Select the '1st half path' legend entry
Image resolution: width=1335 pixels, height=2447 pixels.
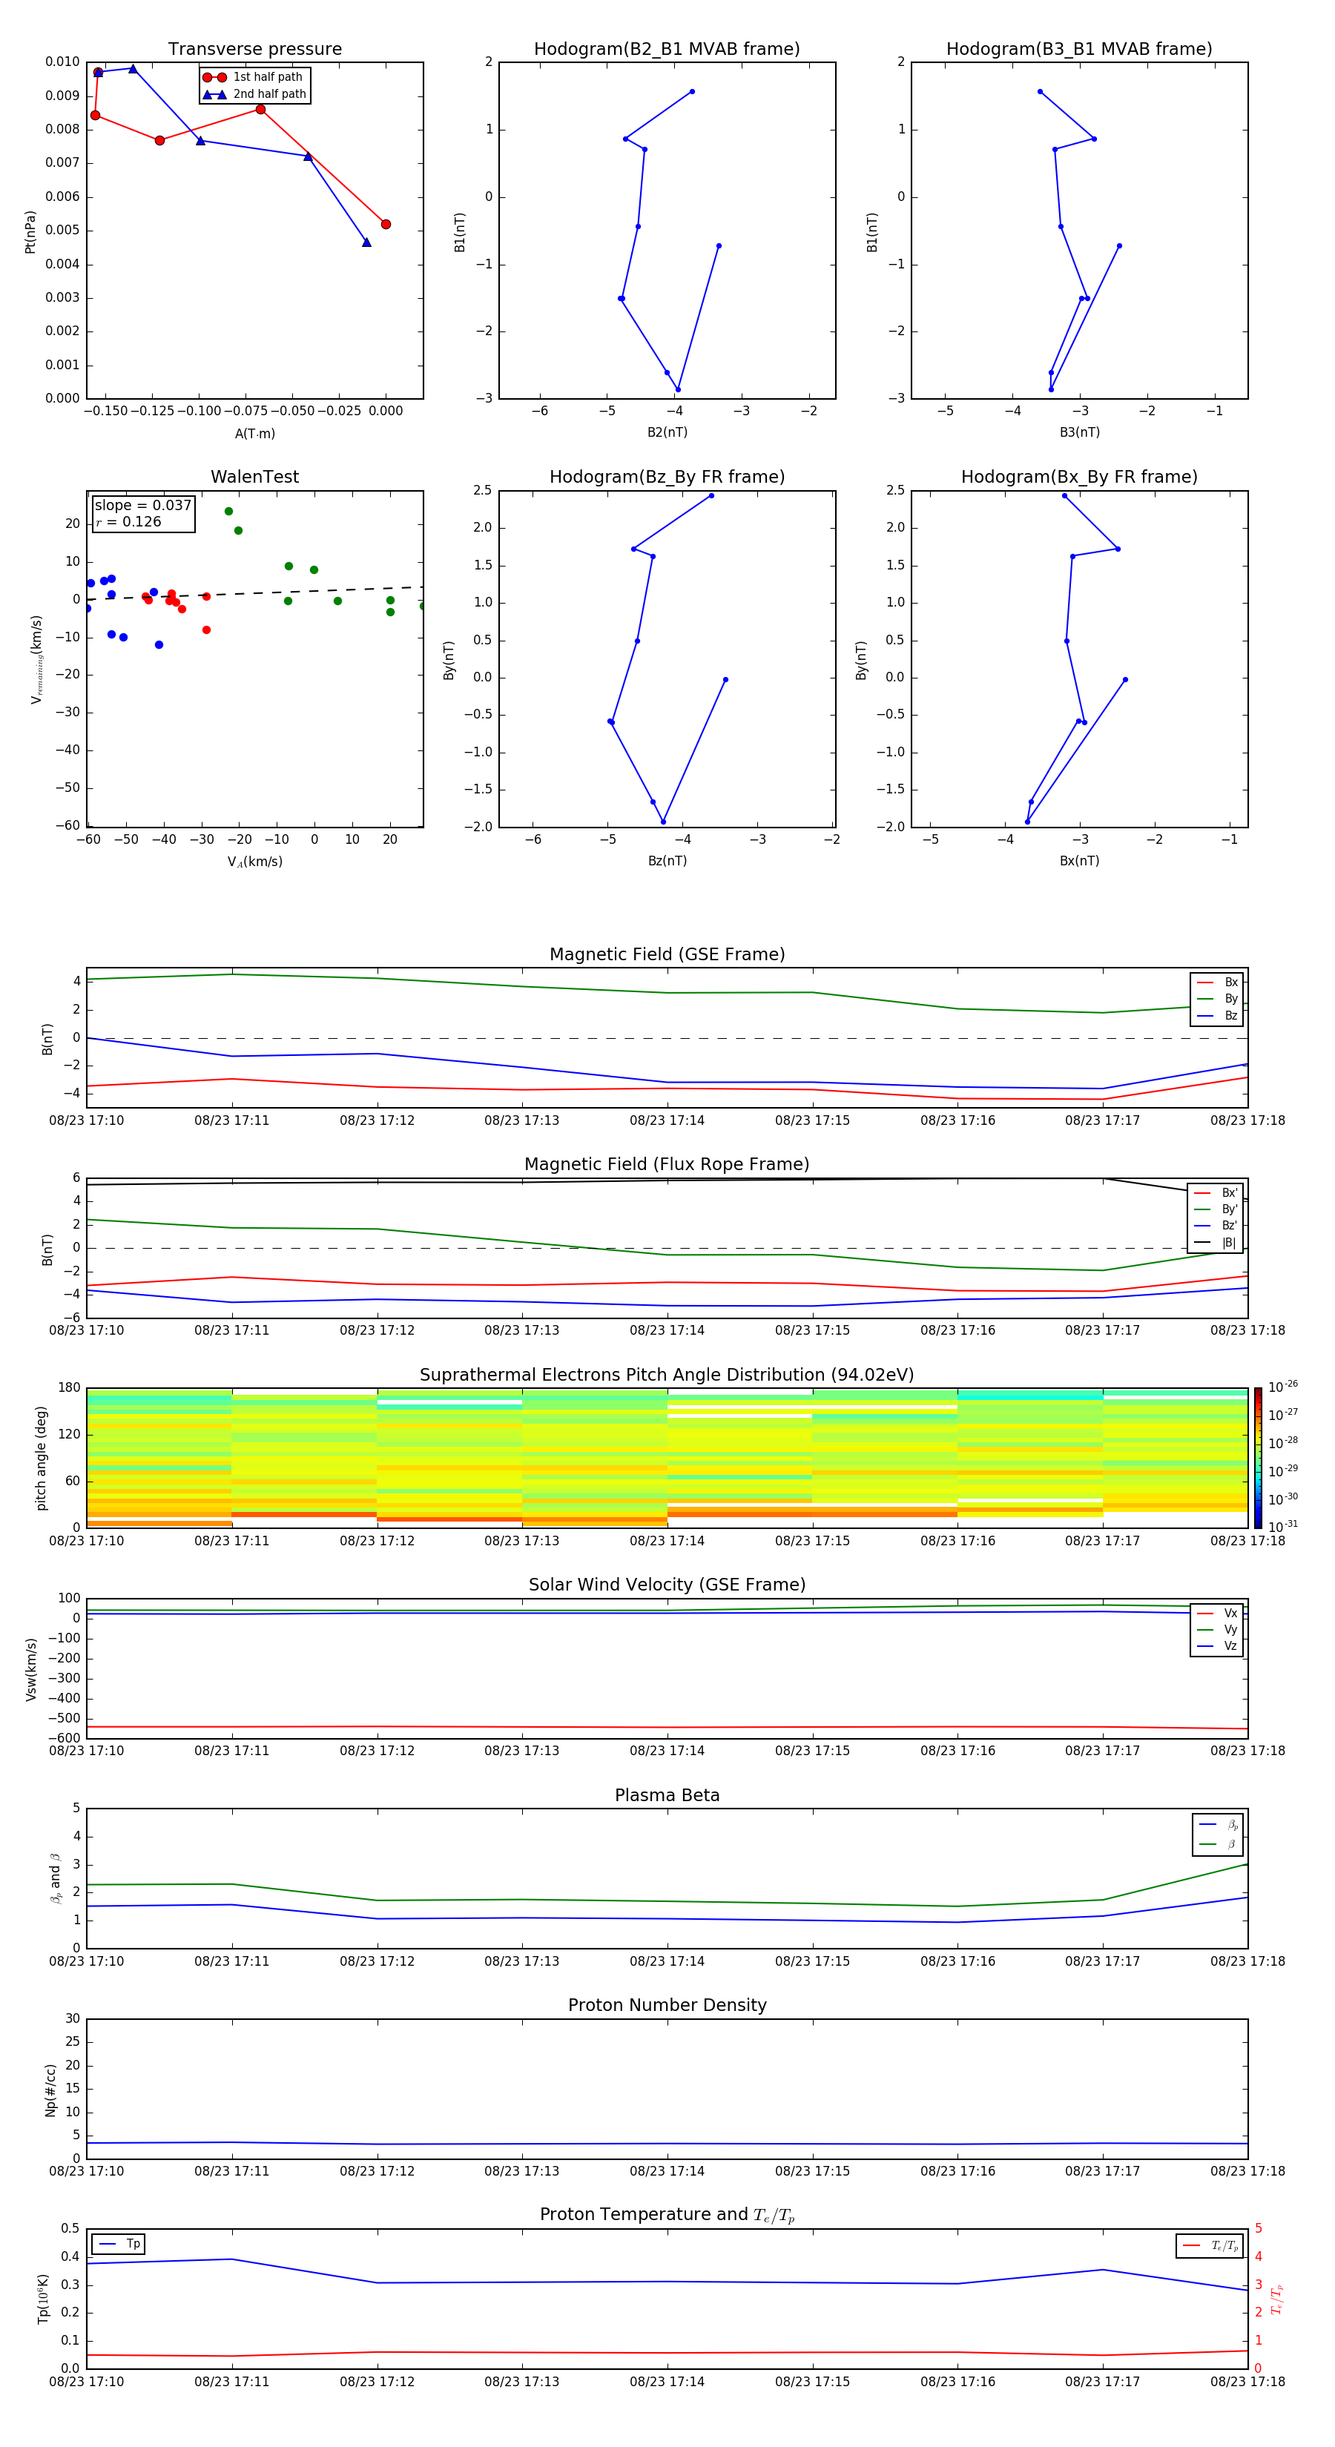[x=253, y=77]
